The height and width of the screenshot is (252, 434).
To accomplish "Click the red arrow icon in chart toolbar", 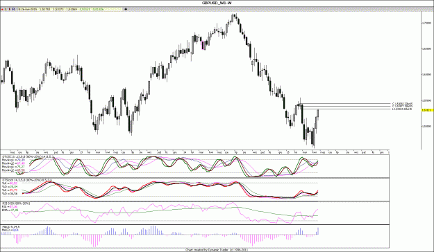I will tap(2, 9).
